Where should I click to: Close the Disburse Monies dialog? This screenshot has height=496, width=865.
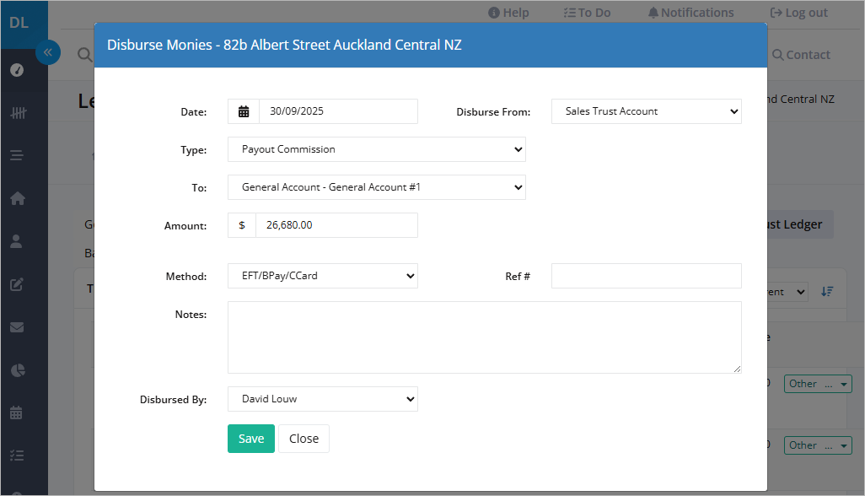click(304, 439)
